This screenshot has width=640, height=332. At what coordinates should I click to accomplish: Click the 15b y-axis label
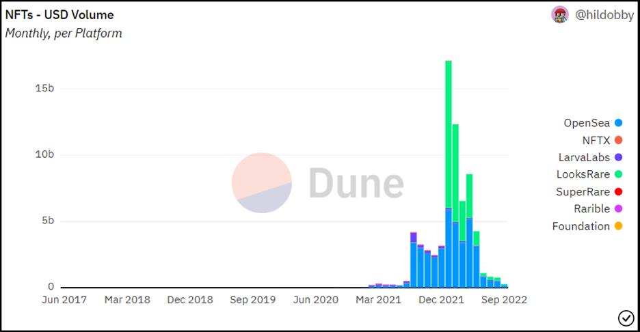click(44, 88)
